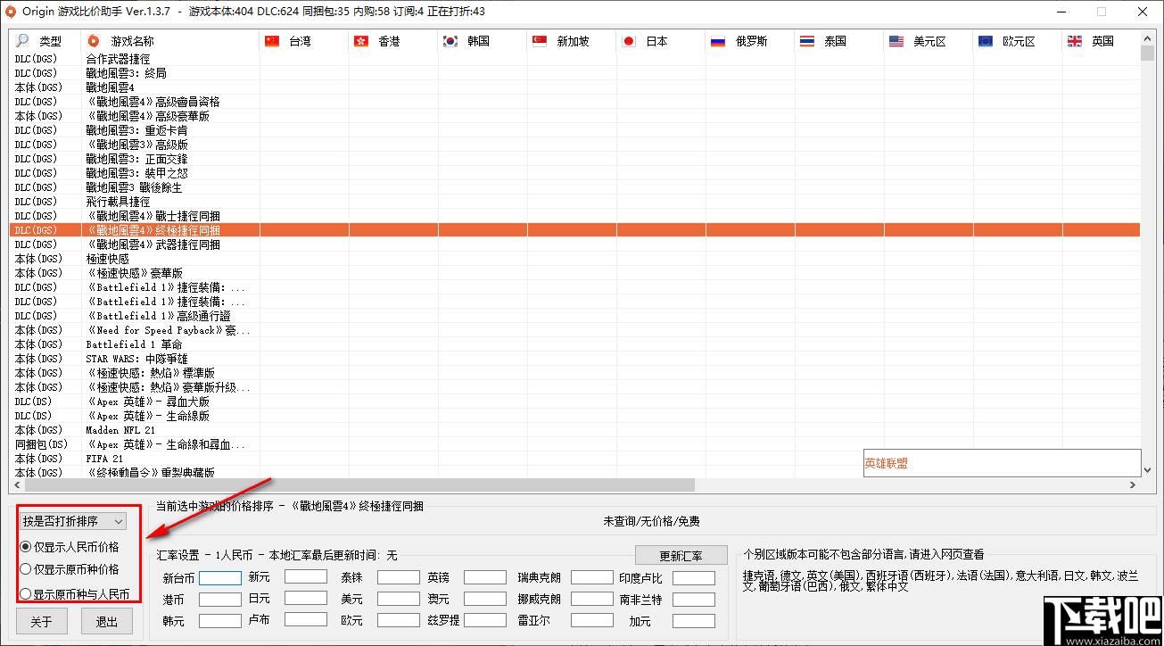
Task: Click the 新加坡 flag icon
Action: pos(540,40)
